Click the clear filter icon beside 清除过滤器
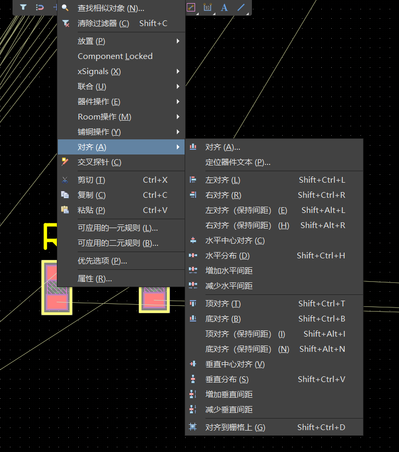This screenshot has width=399, height=452. point(66,23)
